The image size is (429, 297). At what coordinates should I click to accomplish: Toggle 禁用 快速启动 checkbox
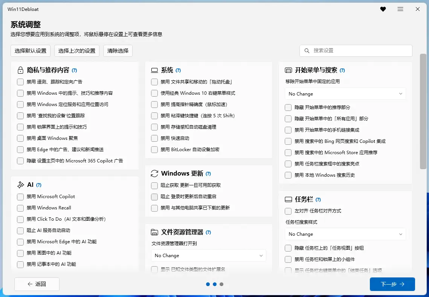coord(154,138)
